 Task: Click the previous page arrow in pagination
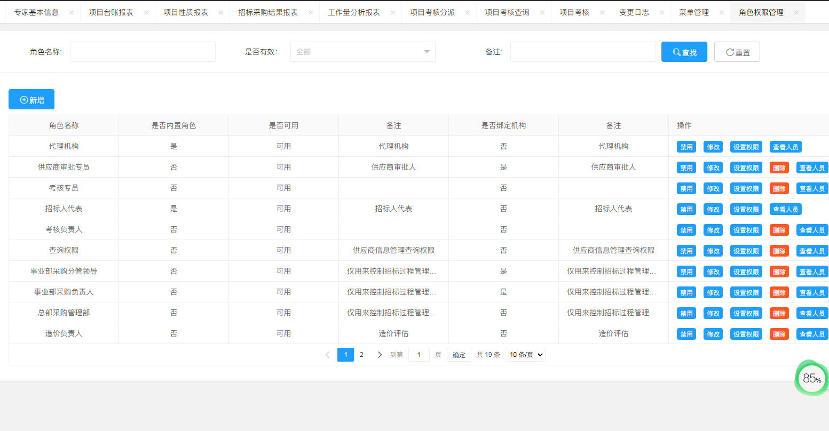coord(327,354)
